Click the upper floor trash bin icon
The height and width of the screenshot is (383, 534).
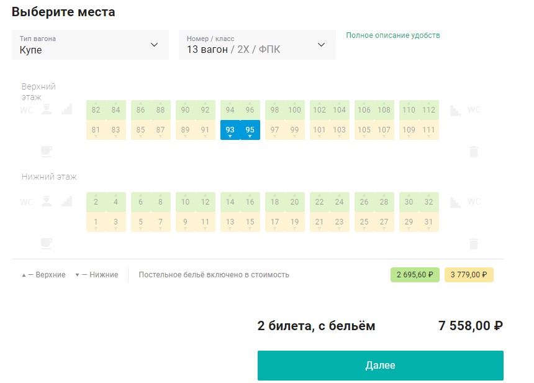point(474,152)
